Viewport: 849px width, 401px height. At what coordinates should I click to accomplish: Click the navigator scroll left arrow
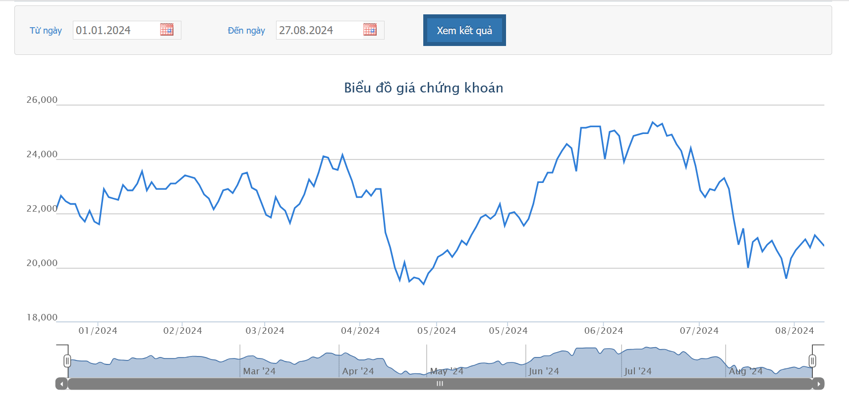(61, 384)
